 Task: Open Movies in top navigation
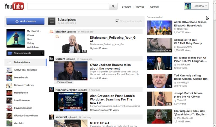pyautogui.click(x=140, y=7)
